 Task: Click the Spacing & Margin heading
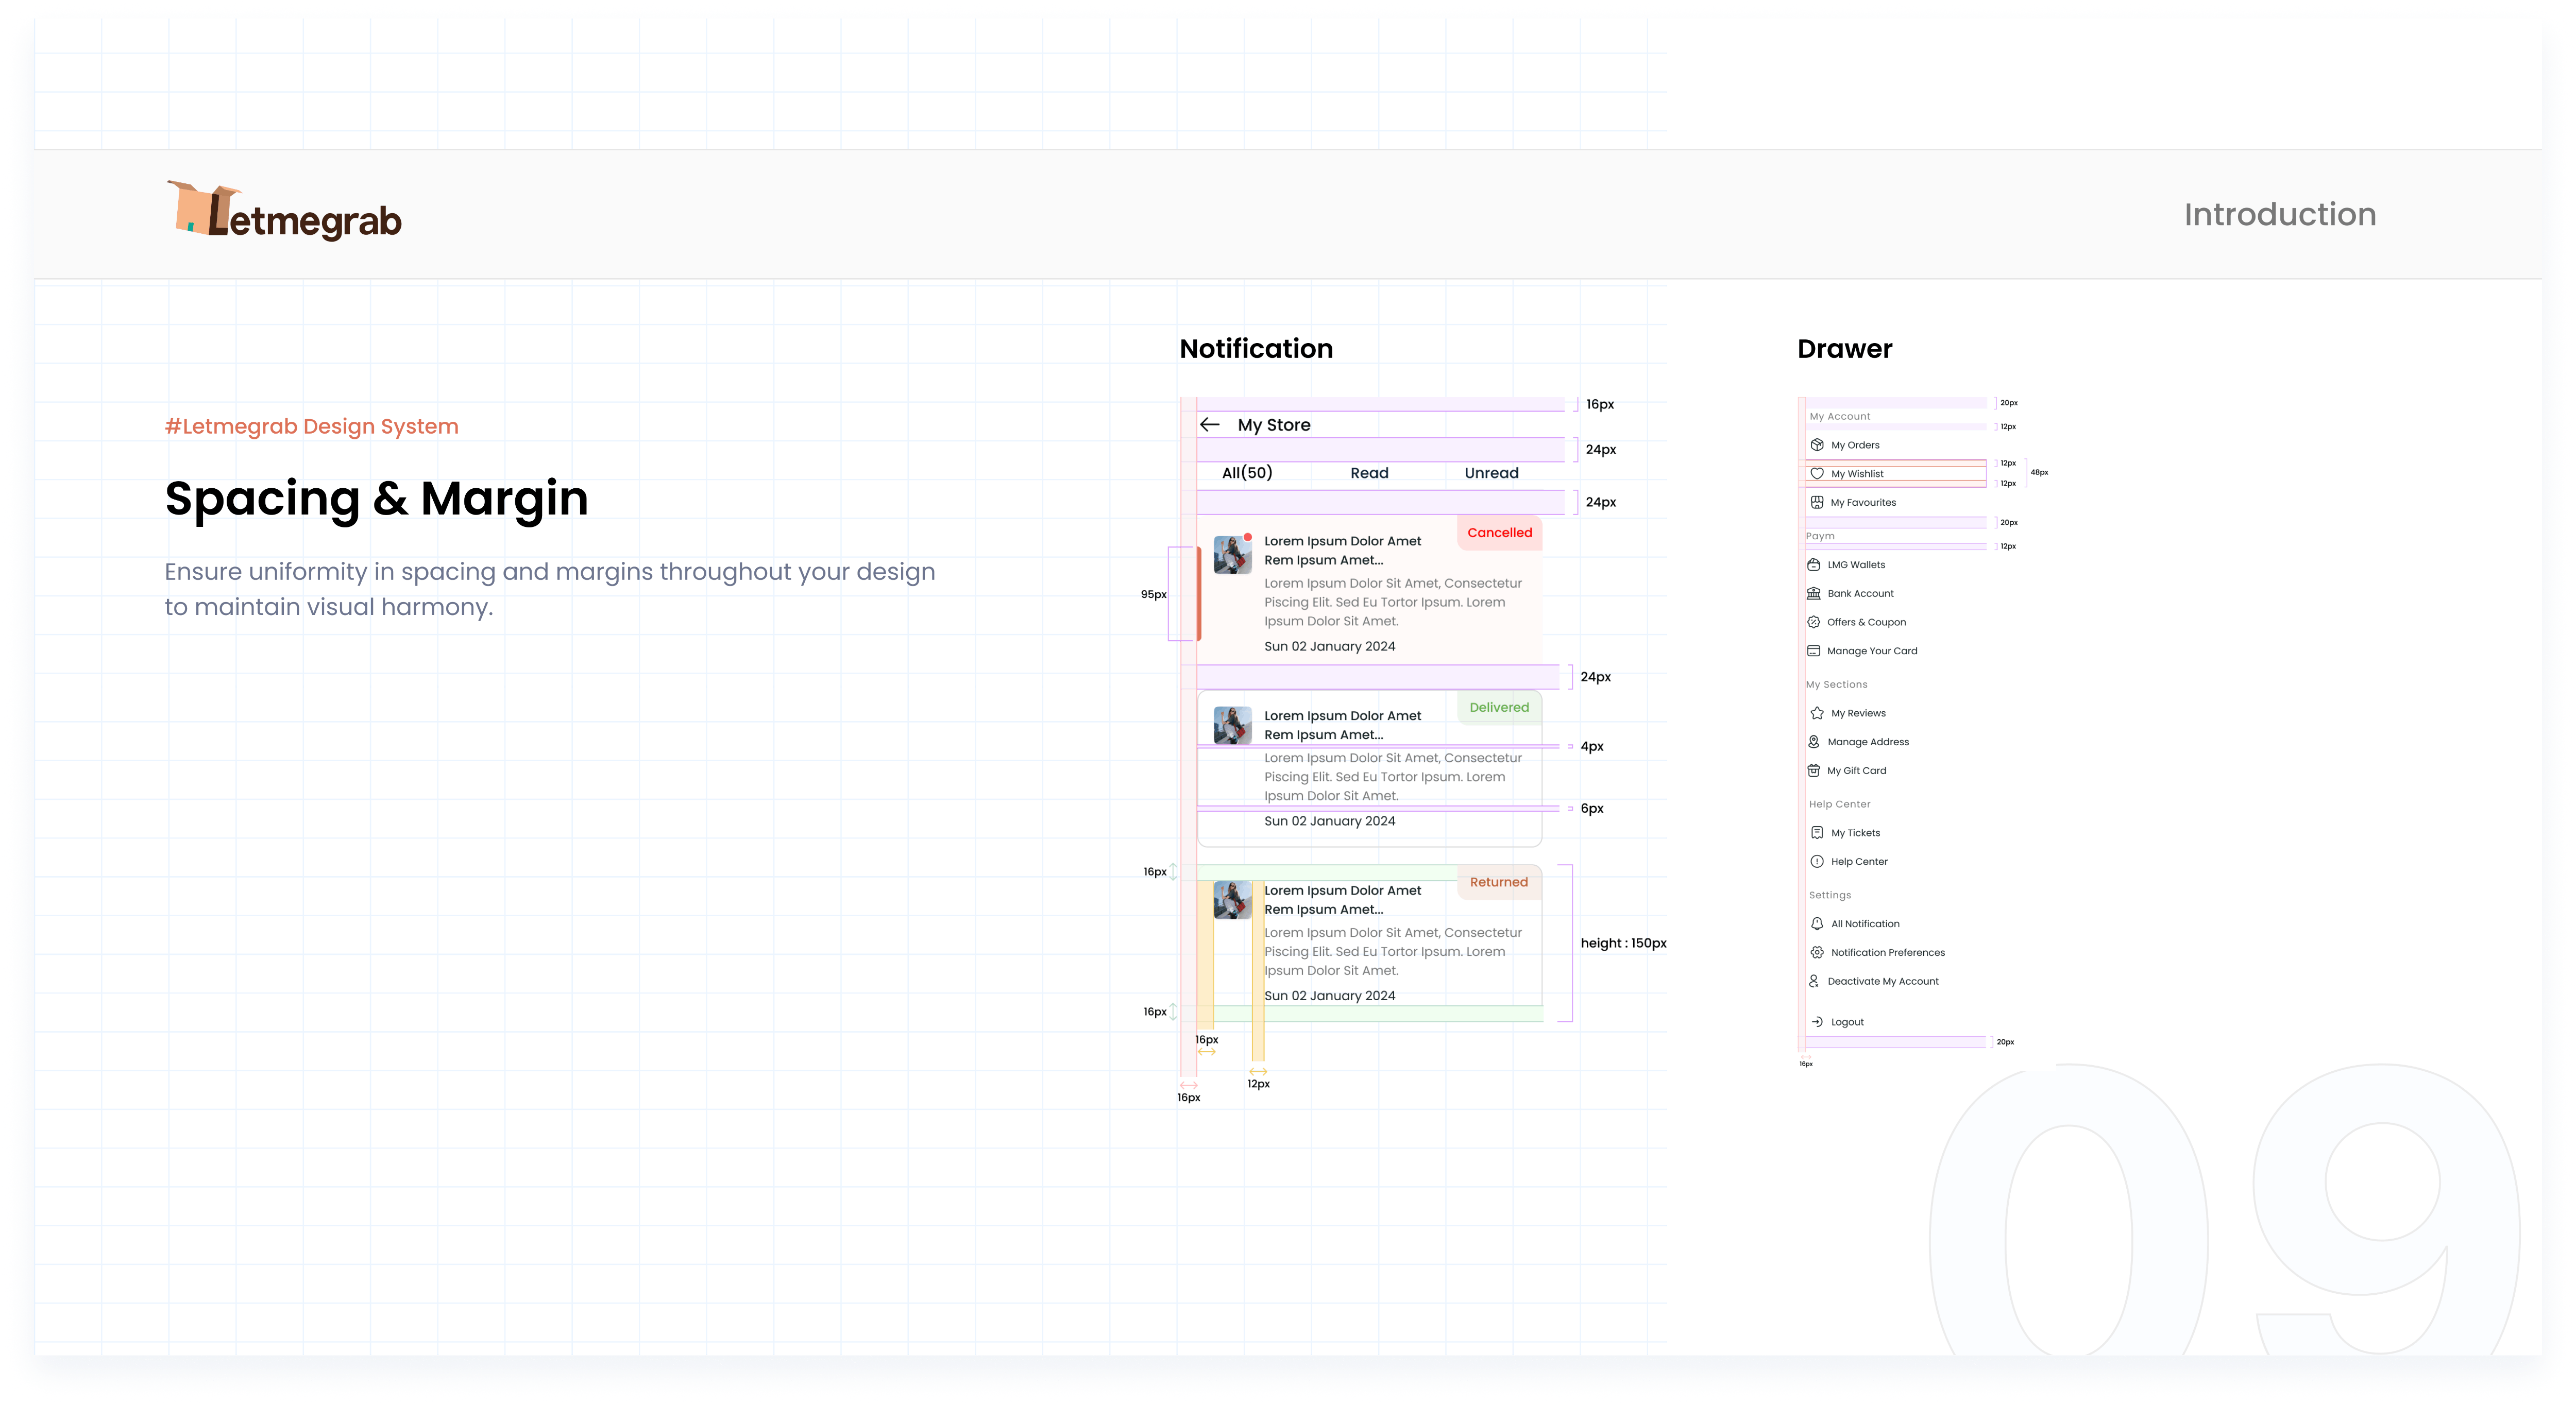pos(376,498)
